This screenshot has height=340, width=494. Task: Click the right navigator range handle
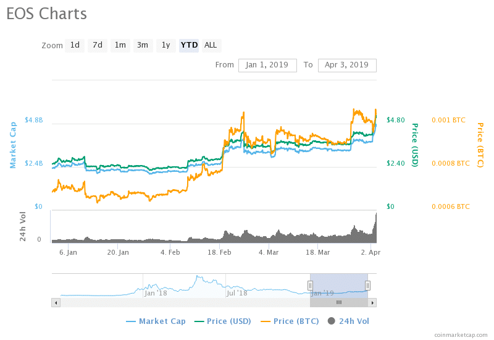[x=367, y=286]
